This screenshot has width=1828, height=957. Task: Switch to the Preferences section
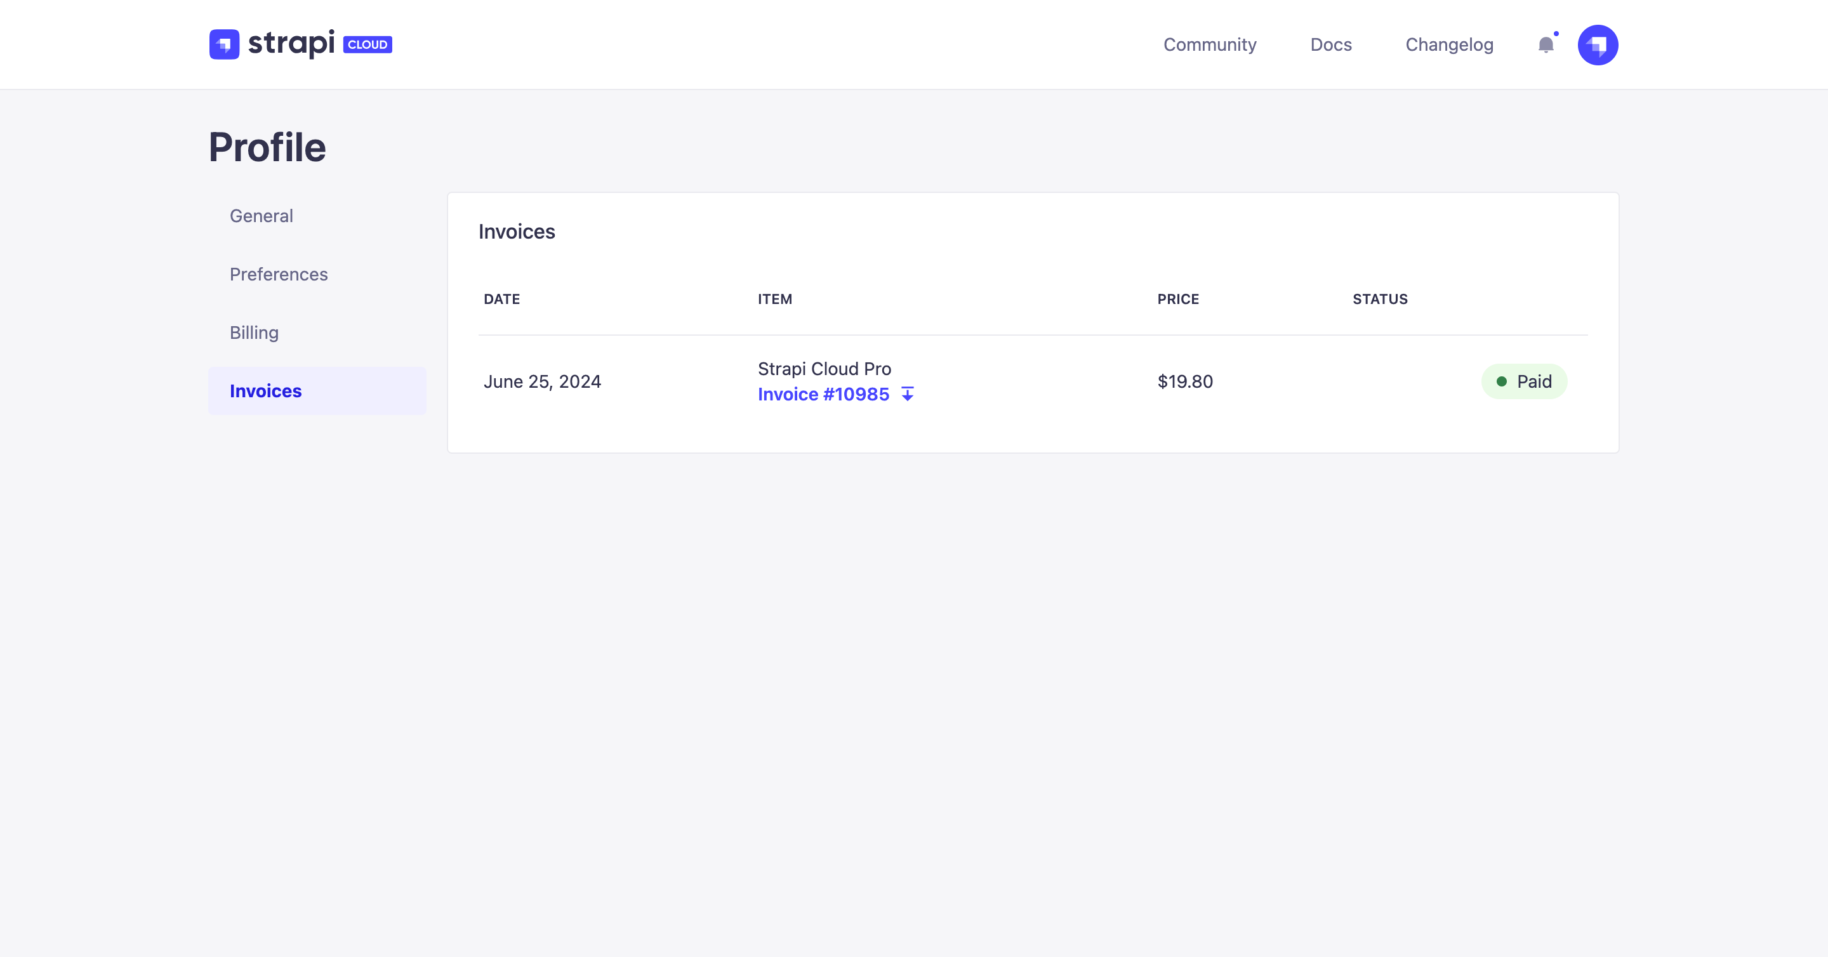click(x=278, y=275)
